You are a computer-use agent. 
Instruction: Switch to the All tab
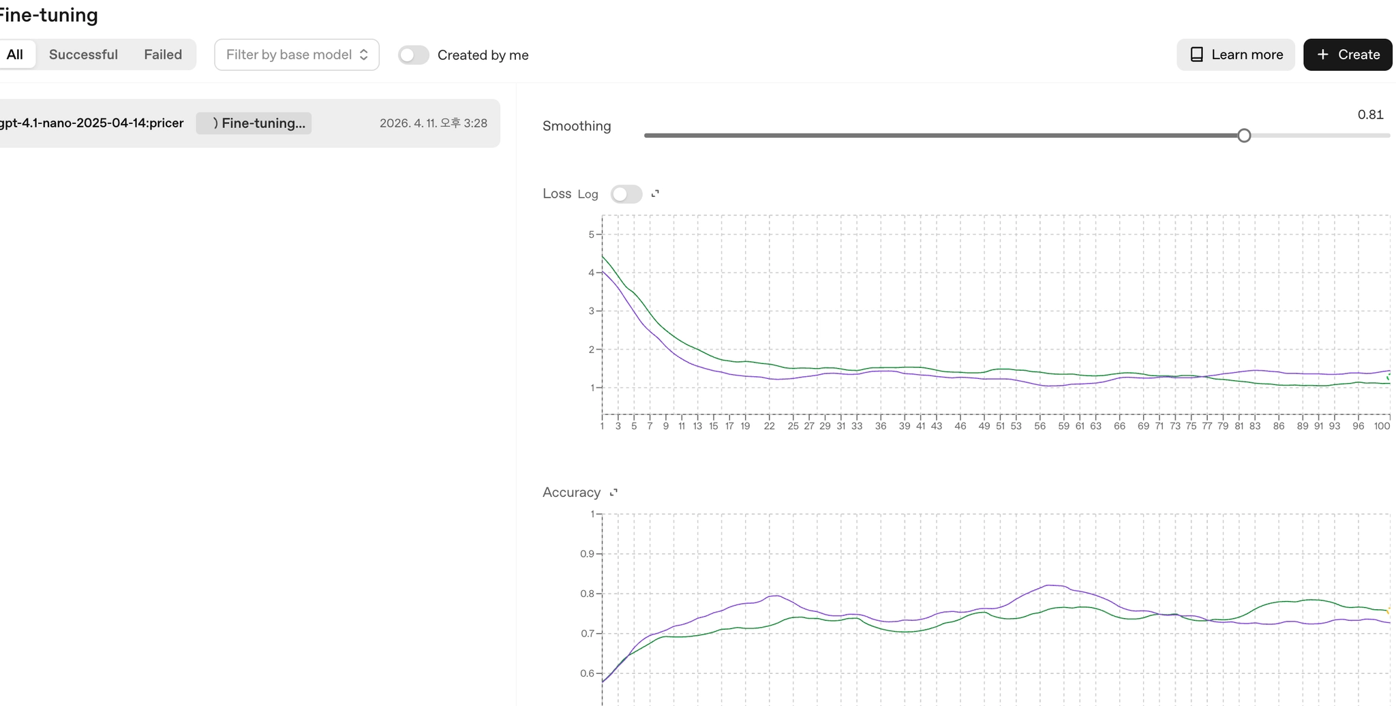tap(15, 55)
